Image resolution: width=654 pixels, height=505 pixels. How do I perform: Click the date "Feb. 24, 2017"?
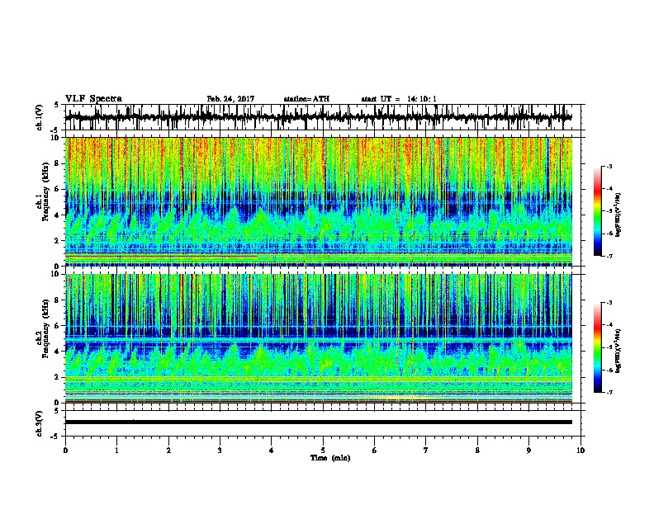click(x=230, y=99)
